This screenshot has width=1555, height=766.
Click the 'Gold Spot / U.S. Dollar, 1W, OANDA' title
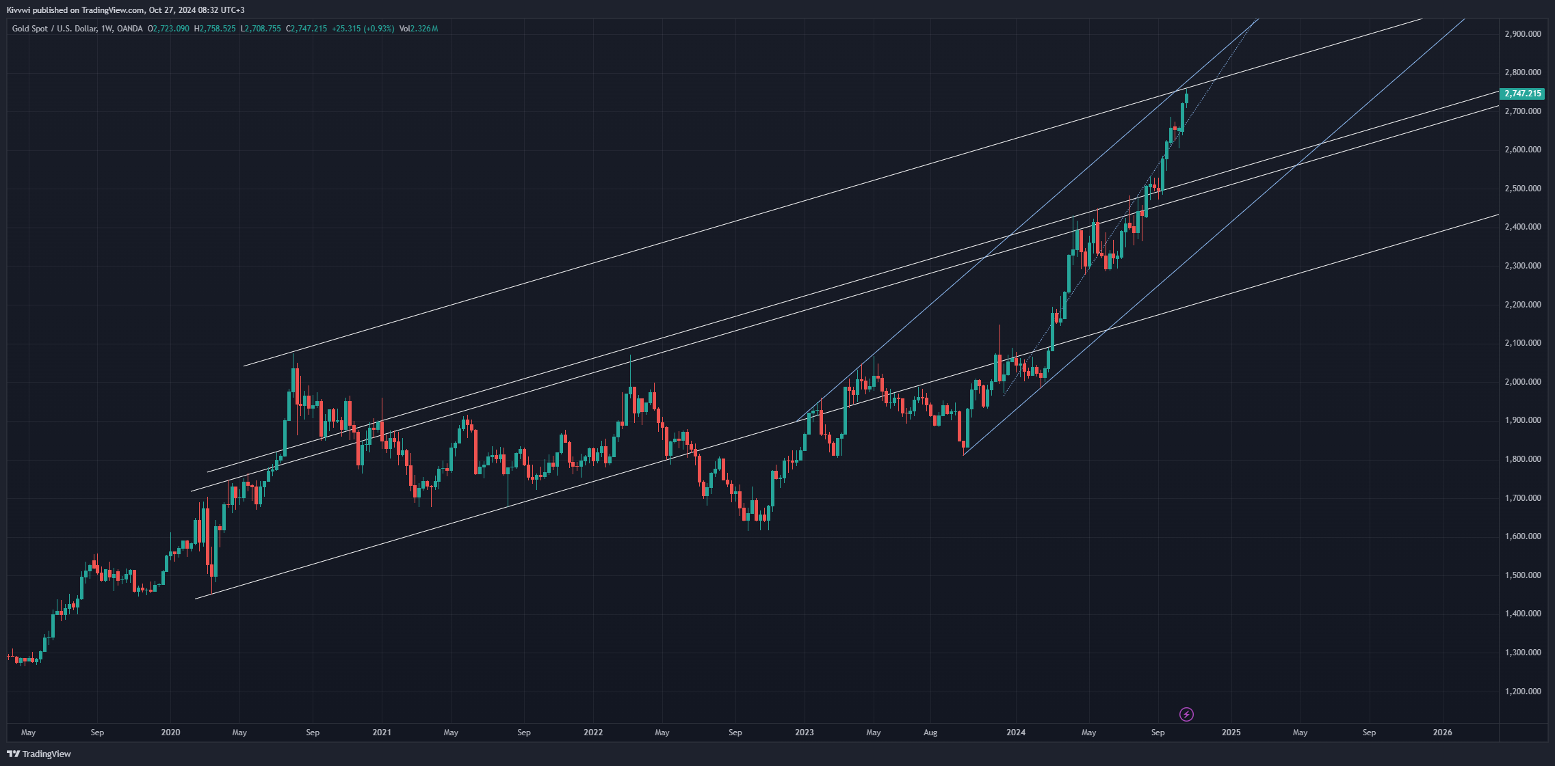(77, 29)
